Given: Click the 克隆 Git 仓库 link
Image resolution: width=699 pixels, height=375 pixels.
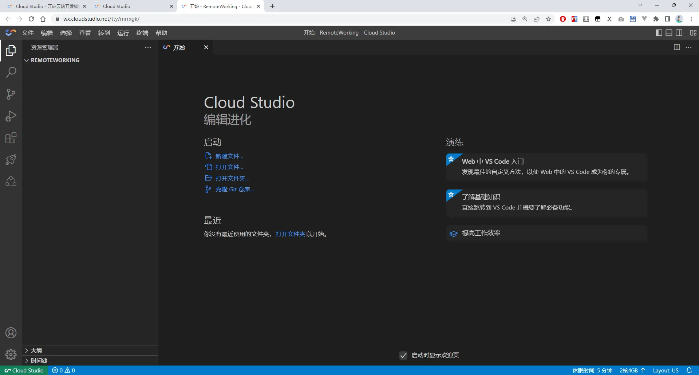Looking at the screenshot, I should pos(234,189).
